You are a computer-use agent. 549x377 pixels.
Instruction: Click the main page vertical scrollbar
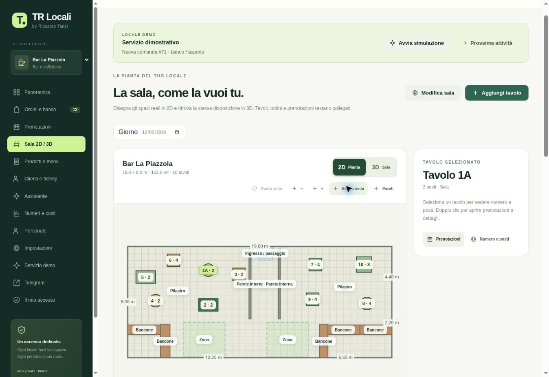(546, 85)
